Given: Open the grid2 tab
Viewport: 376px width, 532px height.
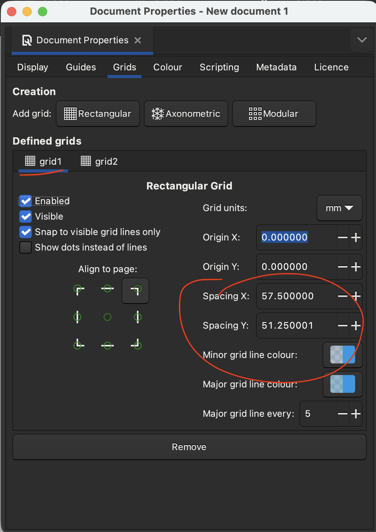Looking at the screenshot, I should coord(99,161).
